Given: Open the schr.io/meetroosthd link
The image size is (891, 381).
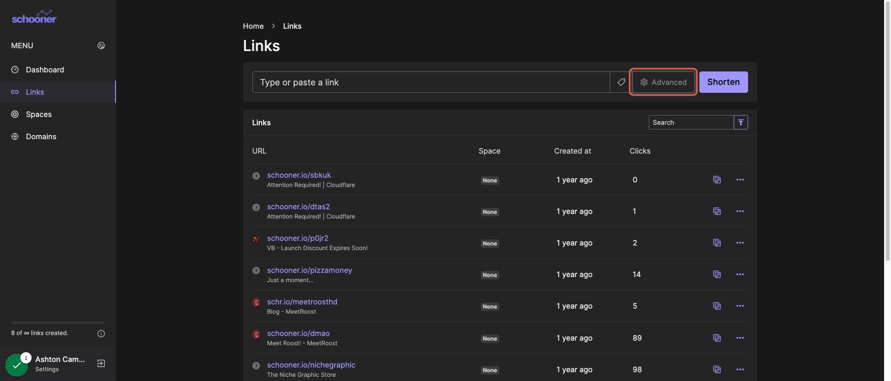Looking at the screenshot, I should point(302,302).
